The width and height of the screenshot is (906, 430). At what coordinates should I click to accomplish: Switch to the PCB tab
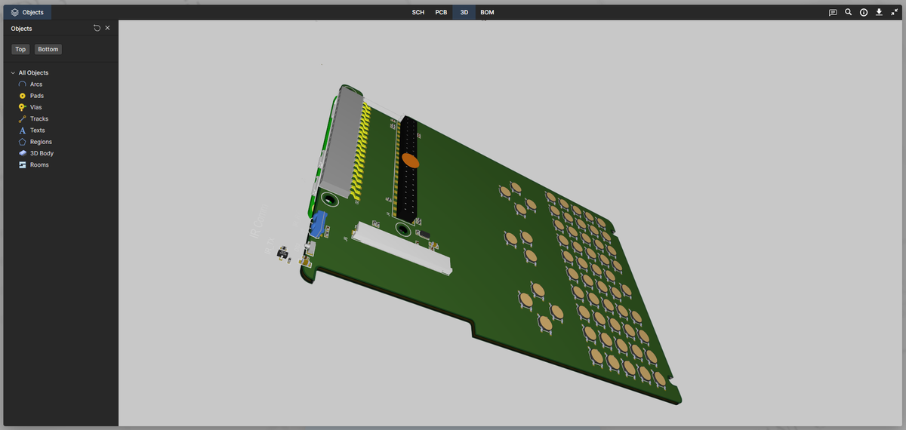click(x=441, y=13)
